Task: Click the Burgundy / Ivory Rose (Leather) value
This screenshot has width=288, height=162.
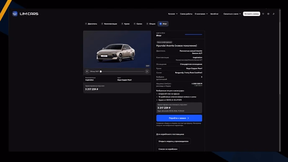Action: [189, 72]
